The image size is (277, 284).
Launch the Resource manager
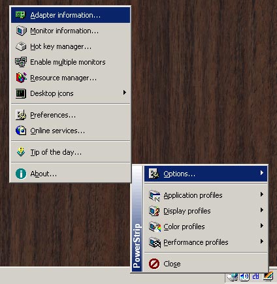click(71, 78)
